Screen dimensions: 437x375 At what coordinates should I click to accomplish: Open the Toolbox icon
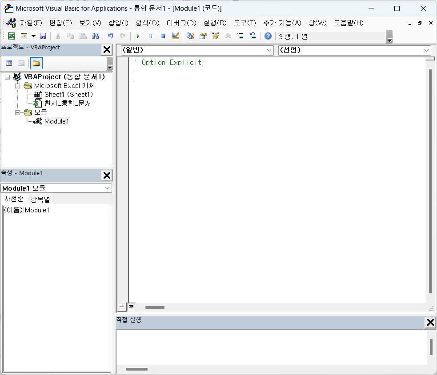pyautogui.click(x=228, y=36)
